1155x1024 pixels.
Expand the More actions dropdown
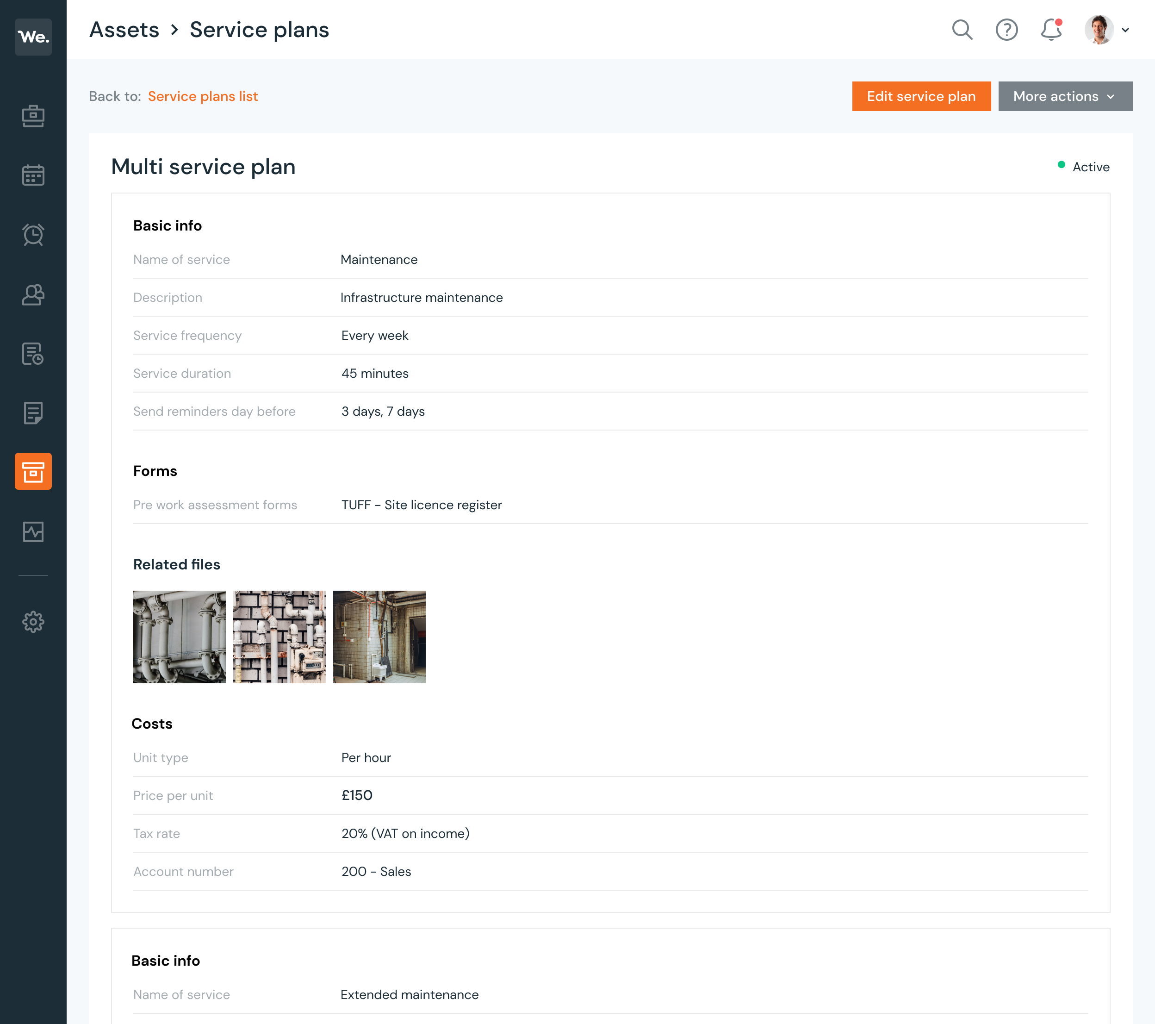[1065, 96]
